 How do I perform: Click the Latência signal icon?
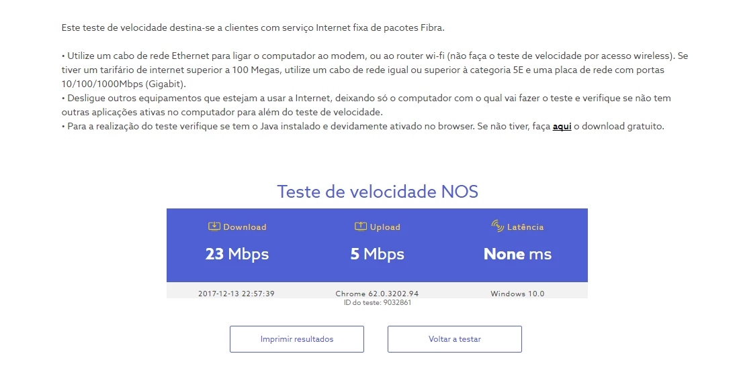pyautogui.click(x=498, y=227)
